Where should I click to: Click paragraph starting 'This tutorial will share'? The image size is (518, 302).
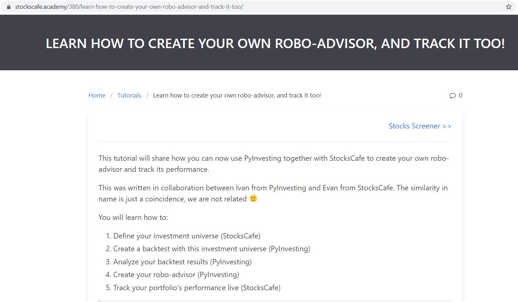click(x=274, y=164)
